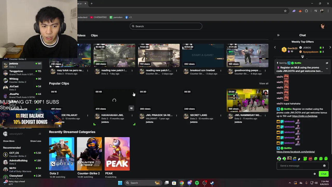Image resolution: width=332 pixels, height=187 pixels.
Task: Click 'View all' for Popular Clips
Action: (x=264, y=83)
